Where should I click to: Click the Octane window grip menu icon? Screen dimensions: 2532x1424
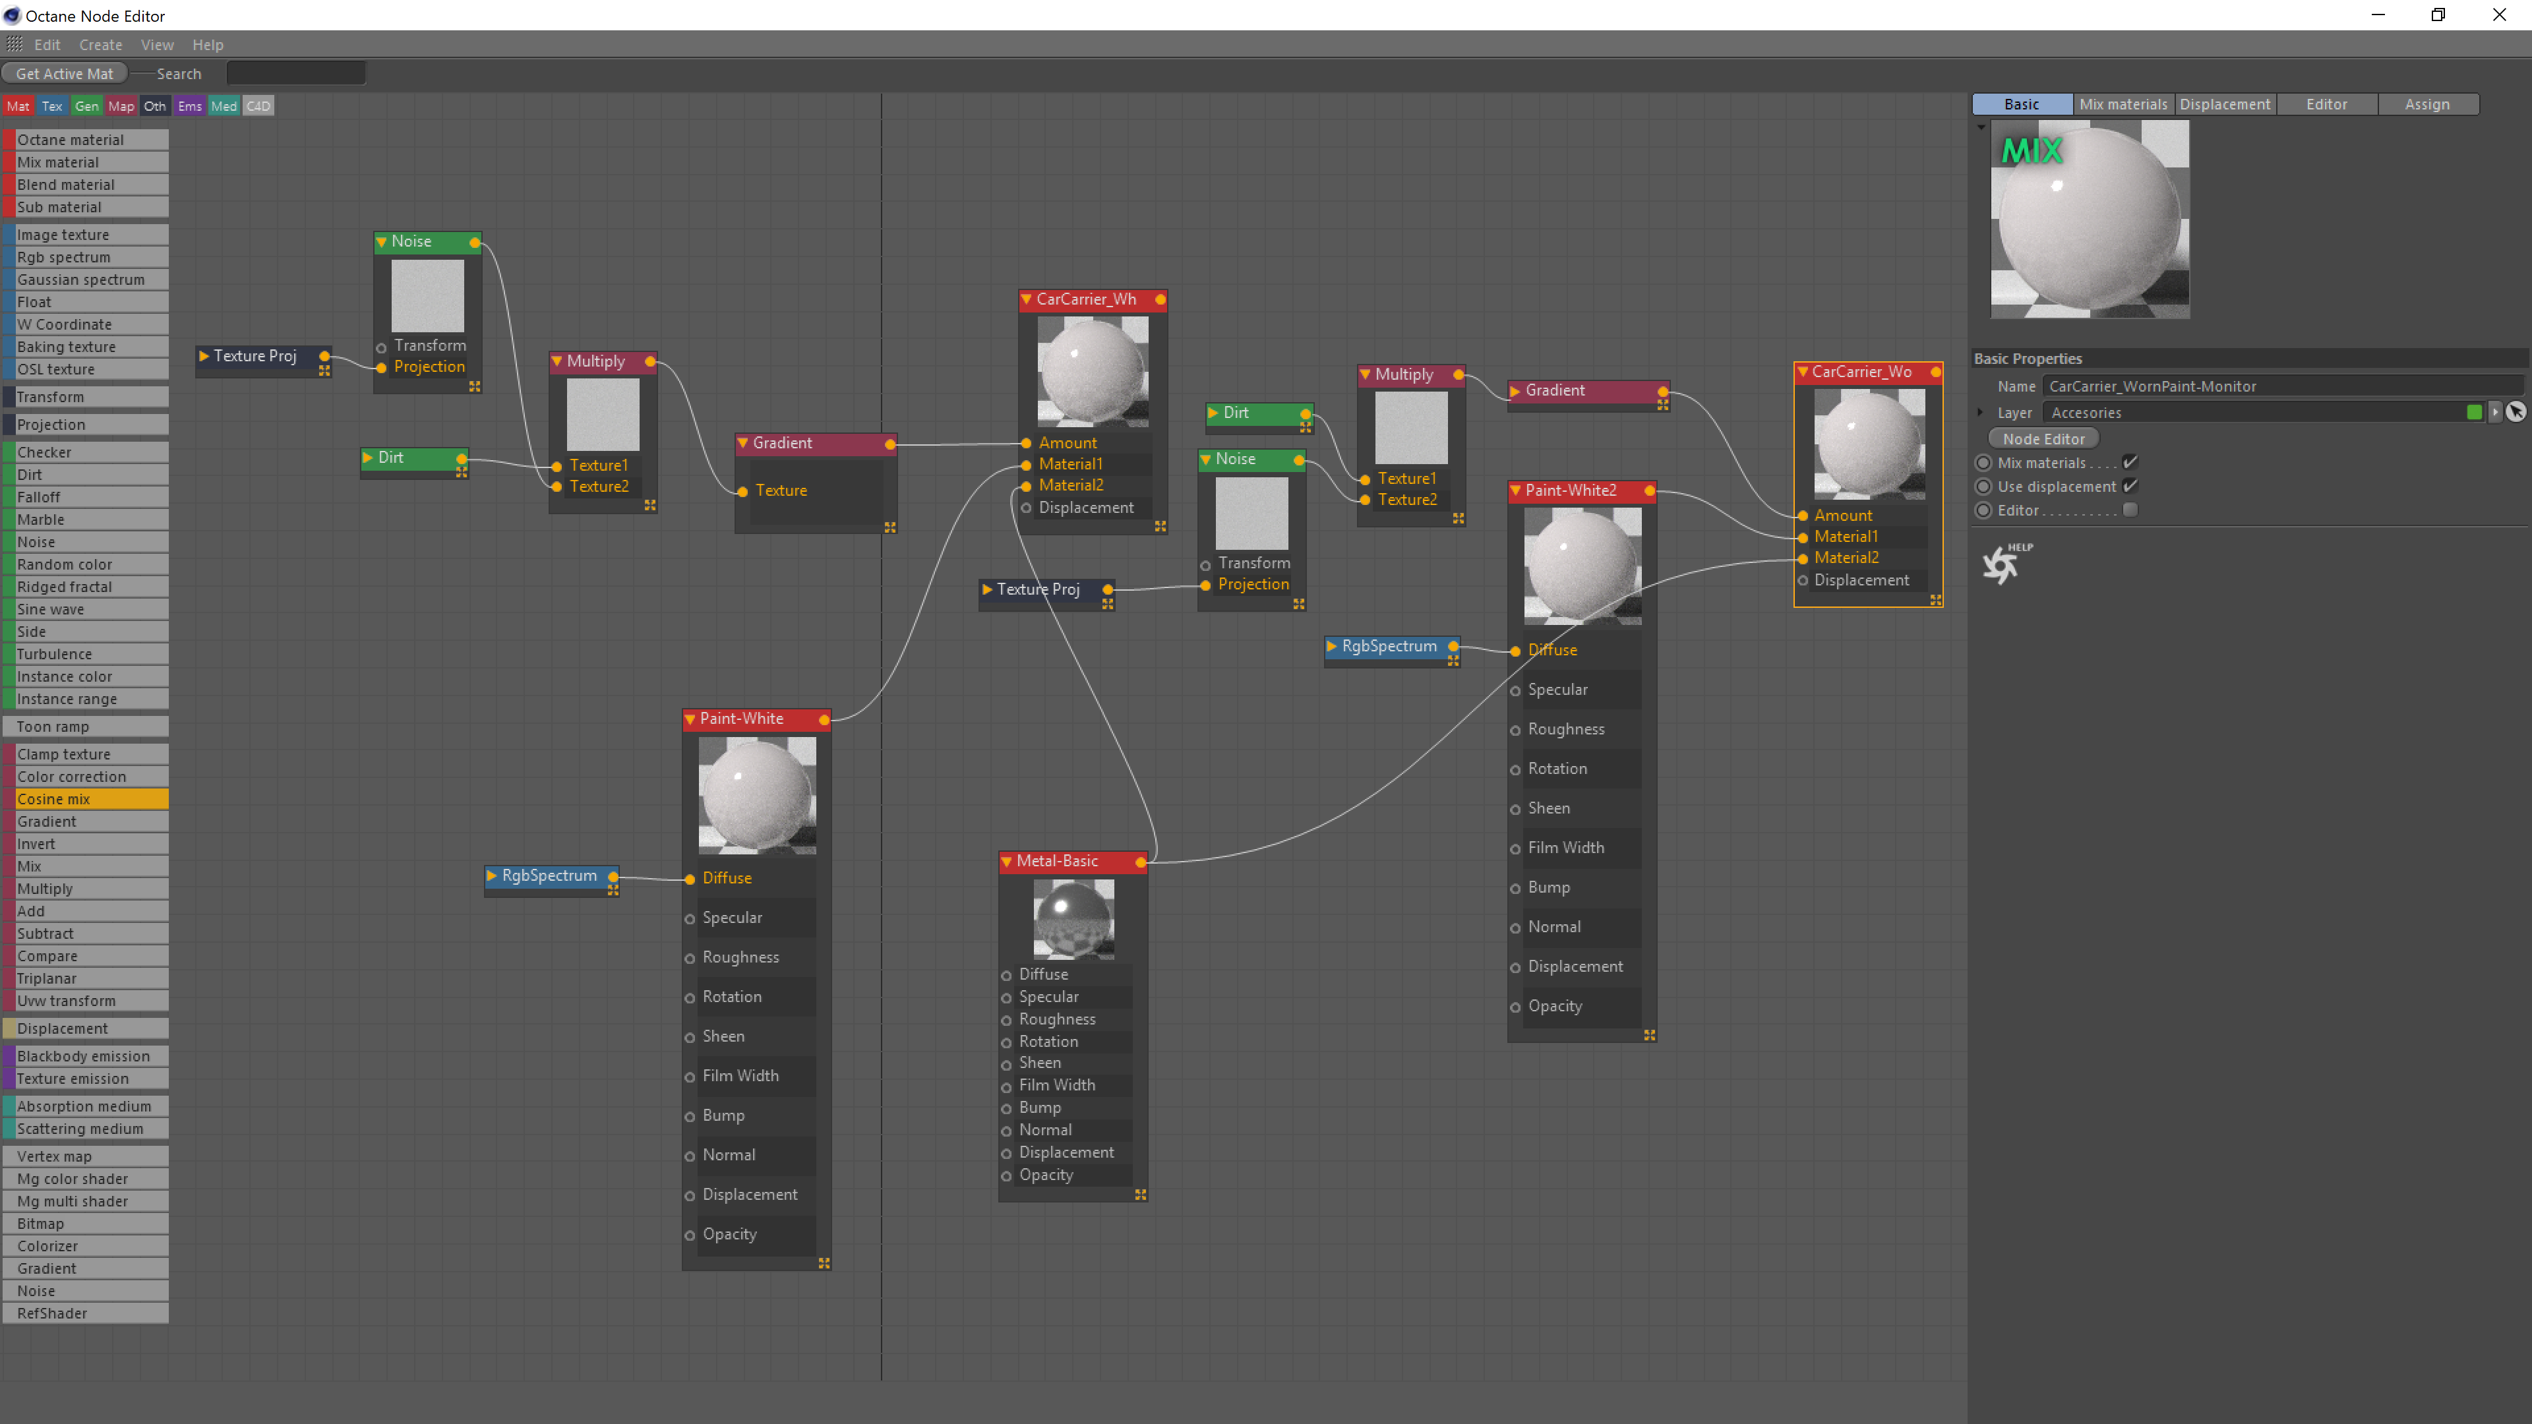coord(14,44)
